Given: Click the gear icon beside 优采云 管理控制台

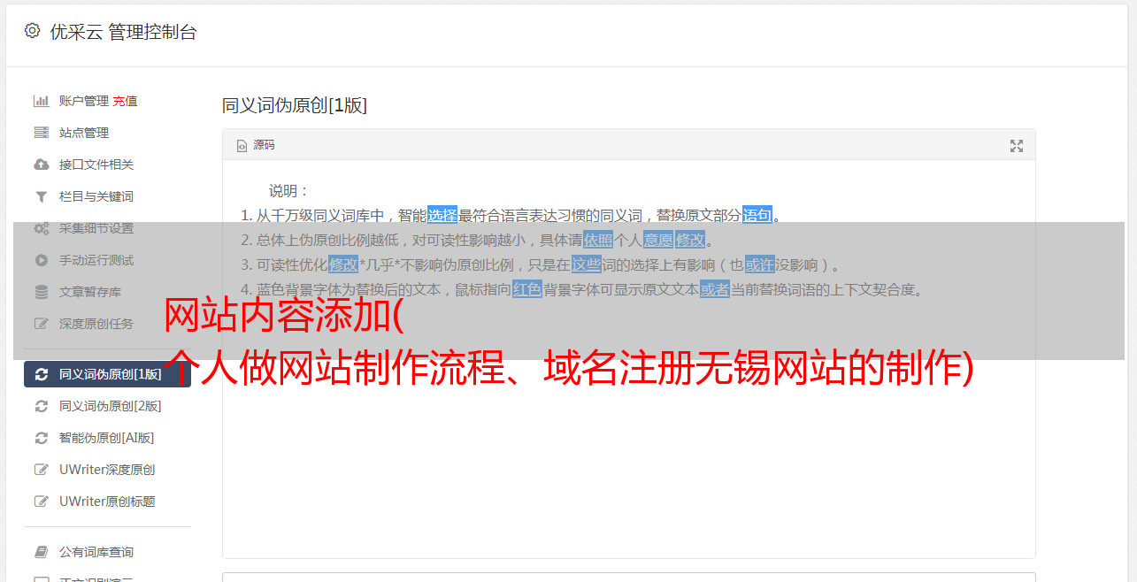Looking at the screenshot, I should coord(33,31).
